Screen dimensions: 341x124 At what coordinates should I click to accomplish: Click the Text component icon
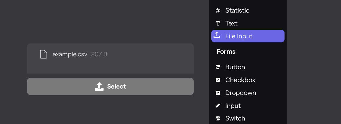[x=218, y=23]
